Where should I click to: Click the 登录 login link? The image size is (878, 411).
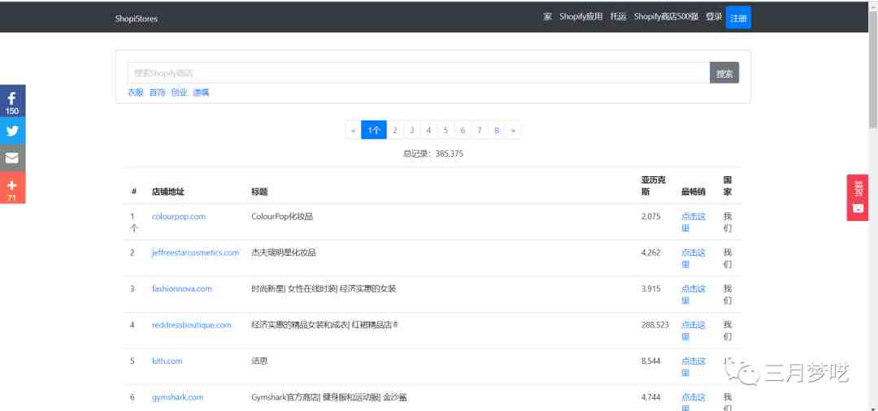tap(714, 17)
